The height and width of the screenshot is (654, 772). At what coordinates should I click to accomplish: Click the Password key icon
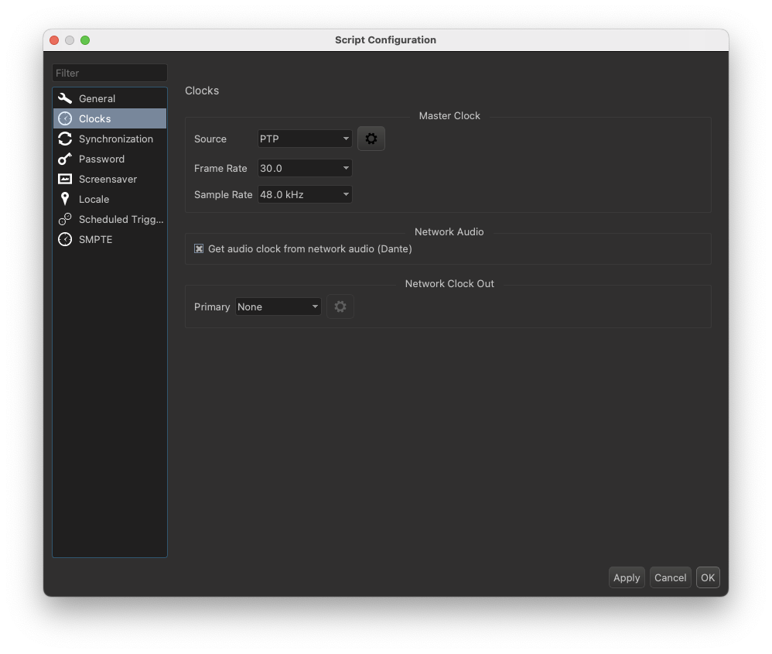tap(65, 159)
